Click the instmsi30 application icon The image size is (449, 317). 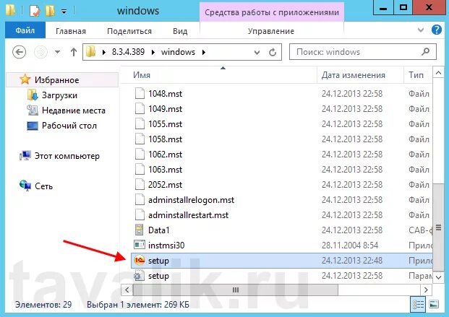coord(140,245)
